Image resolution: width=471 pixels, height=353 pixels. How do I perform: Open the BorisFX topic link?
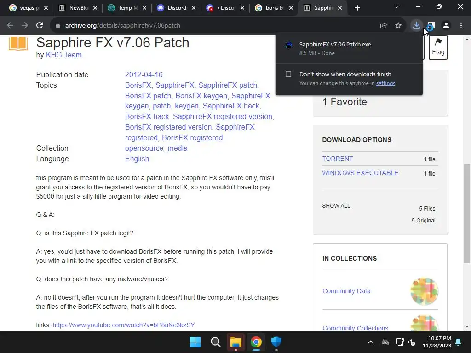[138, 85]
